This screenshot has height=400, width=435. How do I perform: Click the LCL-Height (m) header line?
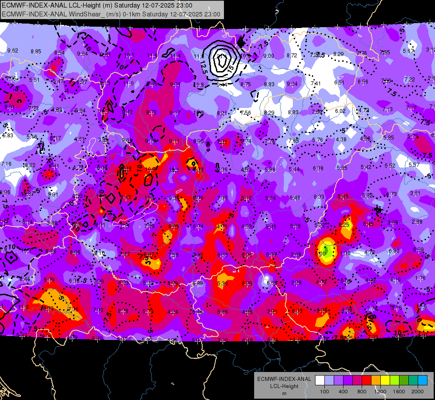point(97,5)
